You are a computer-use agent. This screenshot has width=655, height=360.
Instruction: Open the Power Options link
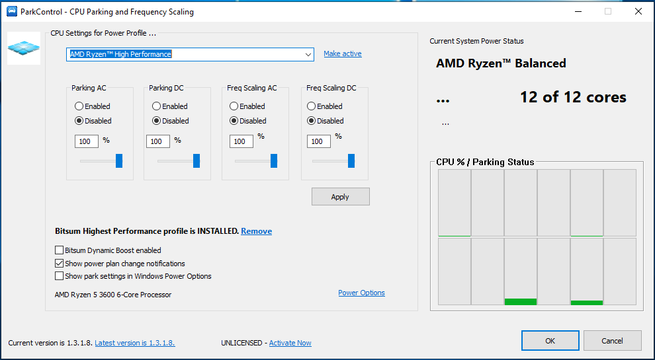click(361, 293)
